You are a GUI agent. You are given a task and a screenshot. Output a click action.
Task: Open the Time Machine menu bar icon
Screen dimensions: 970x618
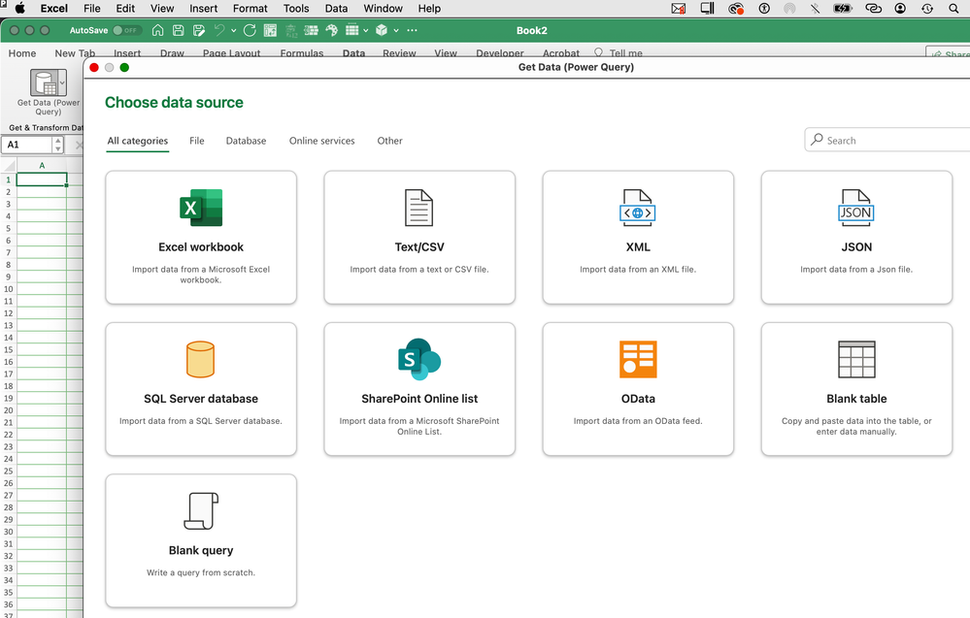click(926, 8)
